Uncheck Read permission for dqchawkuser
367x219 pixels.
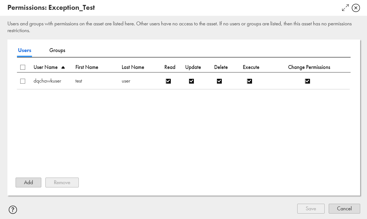[168, 81]
